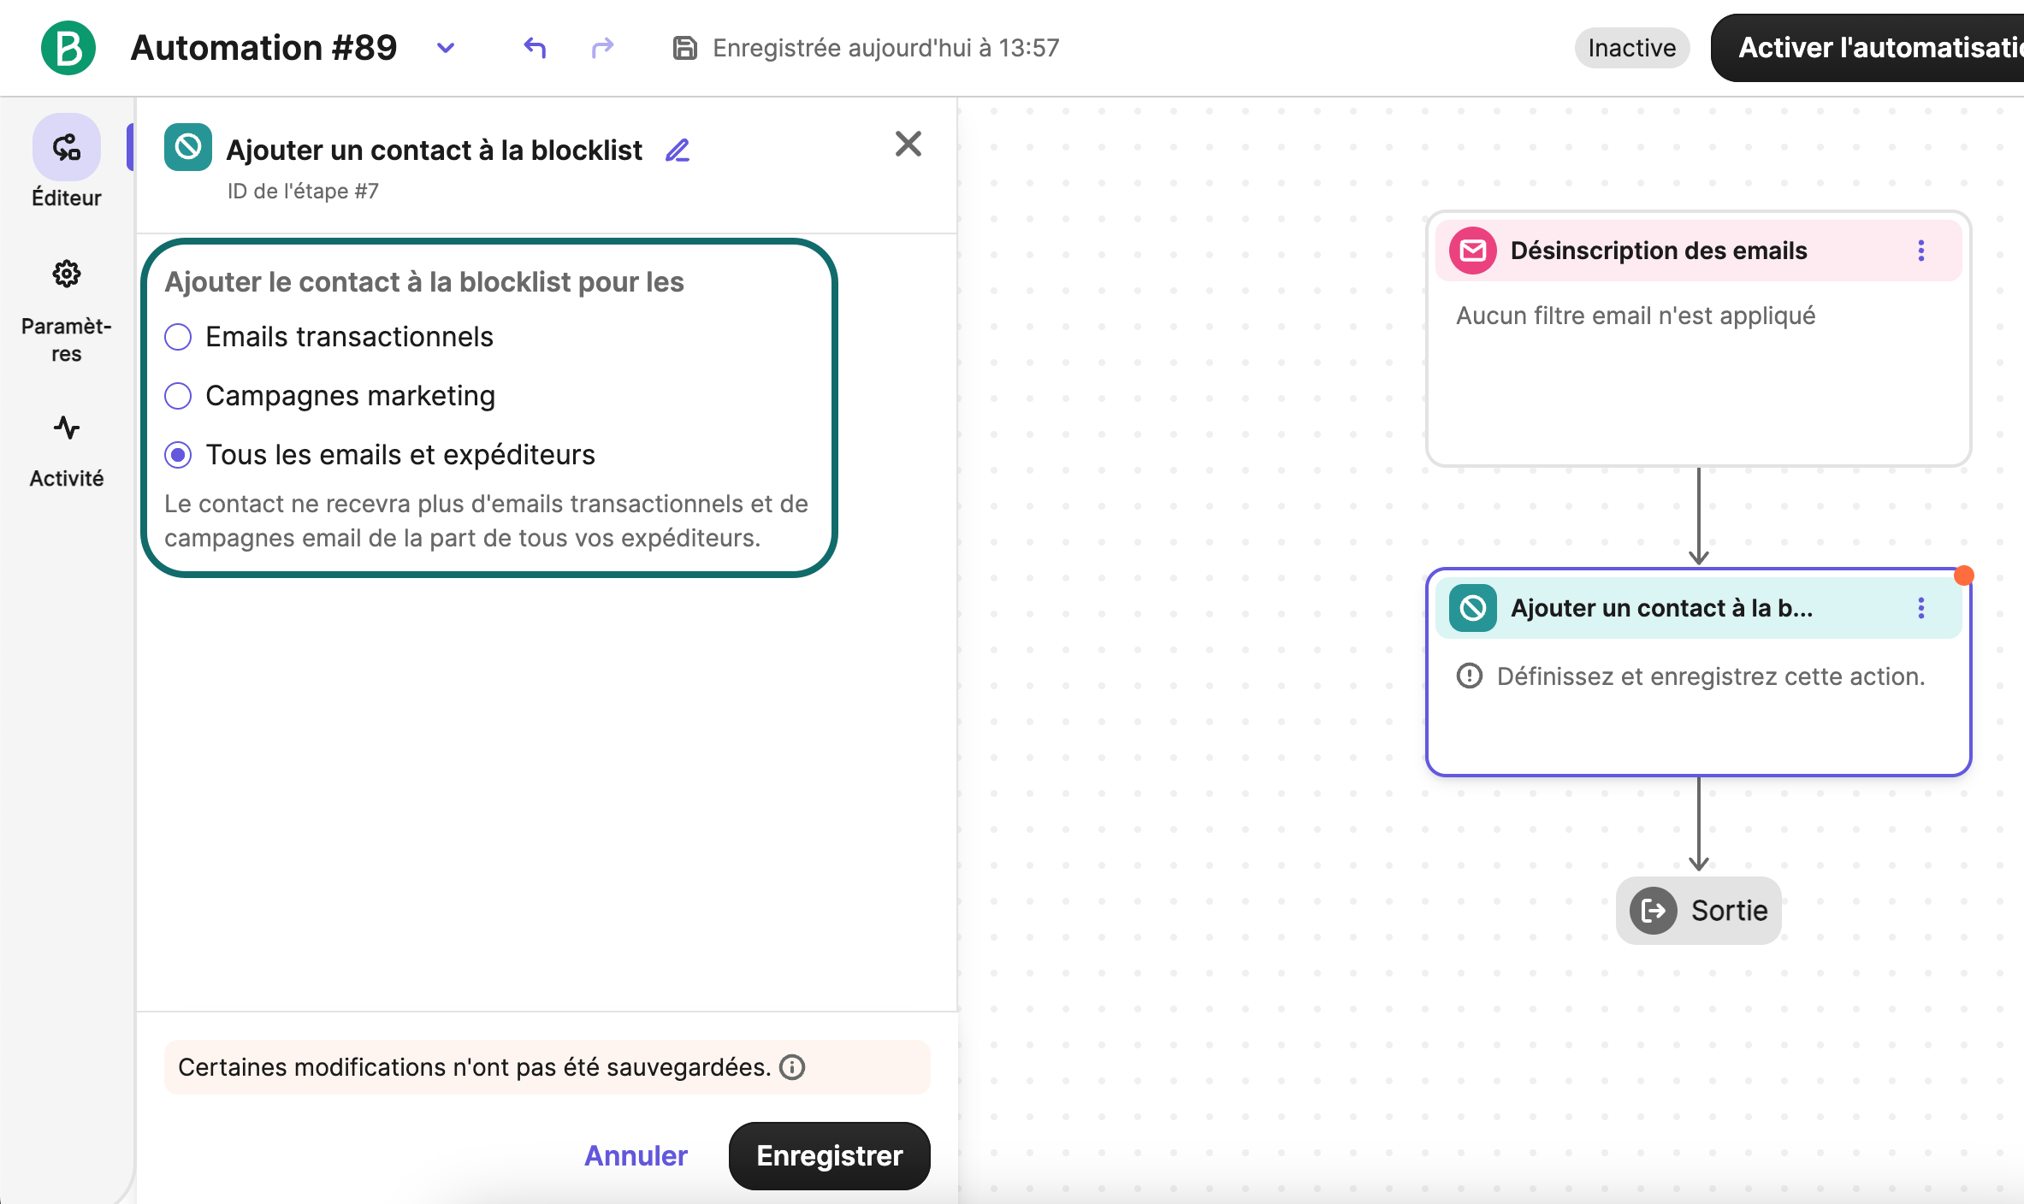This screenshot has width=2024, height=1204.
Task: Select the Désinscription des emails node title
Action: 1659,251
